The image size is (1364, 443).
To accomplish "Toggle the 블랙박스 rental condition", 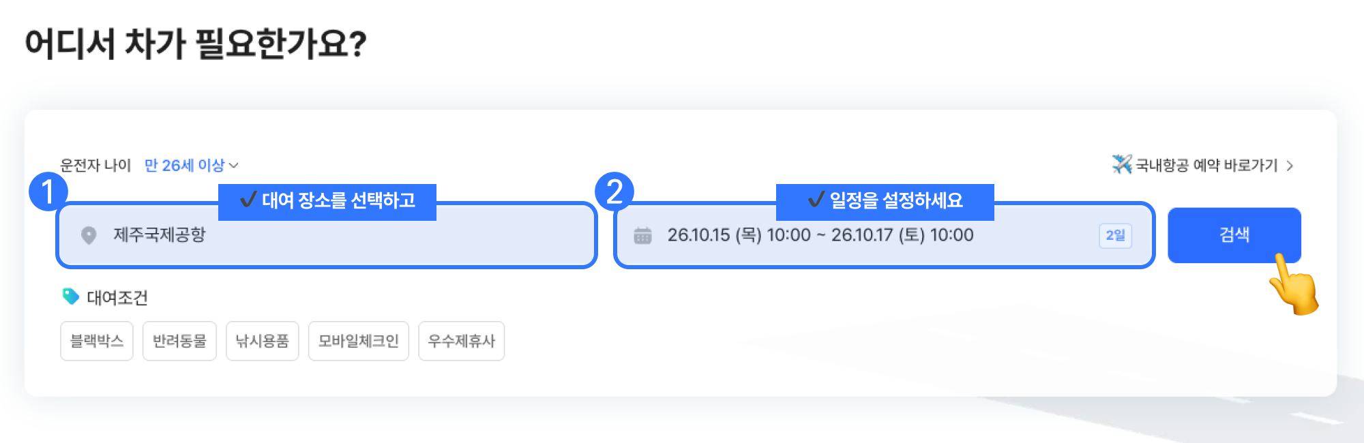I will click(x=97, y=341).
